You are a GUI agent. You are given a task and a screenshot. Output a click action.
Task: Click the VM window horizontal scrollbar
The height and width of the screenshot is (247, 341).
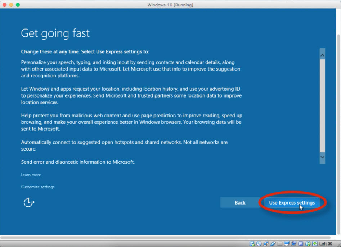[165, 238]
